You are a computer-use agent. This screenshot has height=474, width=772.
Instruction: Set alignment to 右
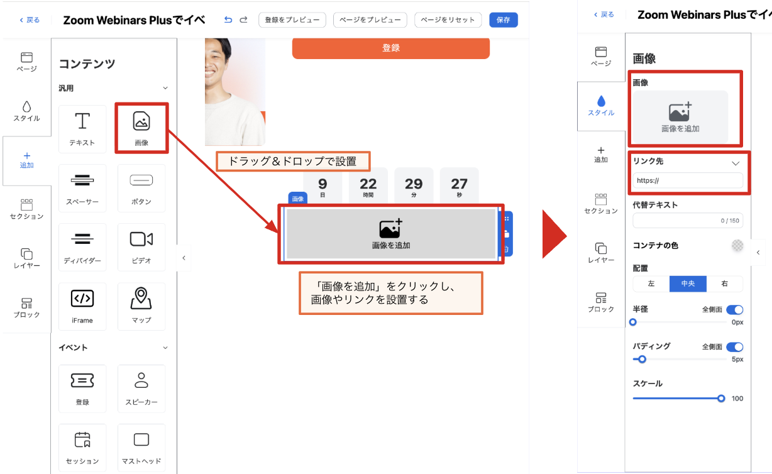tap(725, 284)
